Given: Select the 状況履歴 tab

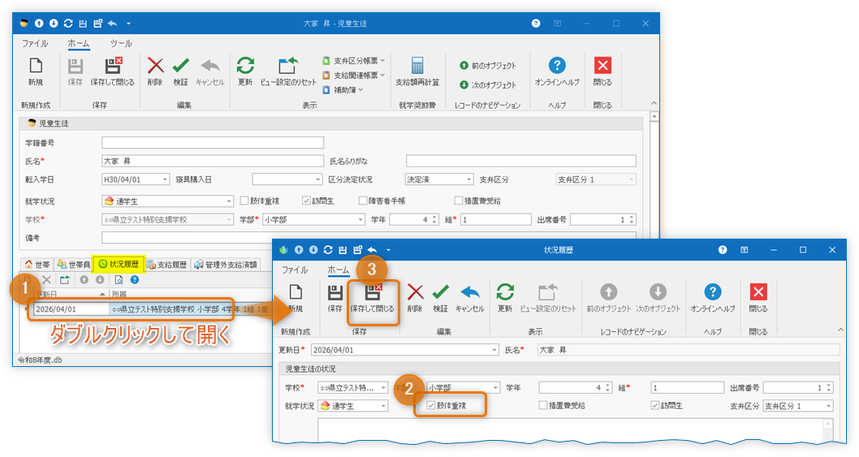Looking at the screenshot, I should click(x=119, y=265).
